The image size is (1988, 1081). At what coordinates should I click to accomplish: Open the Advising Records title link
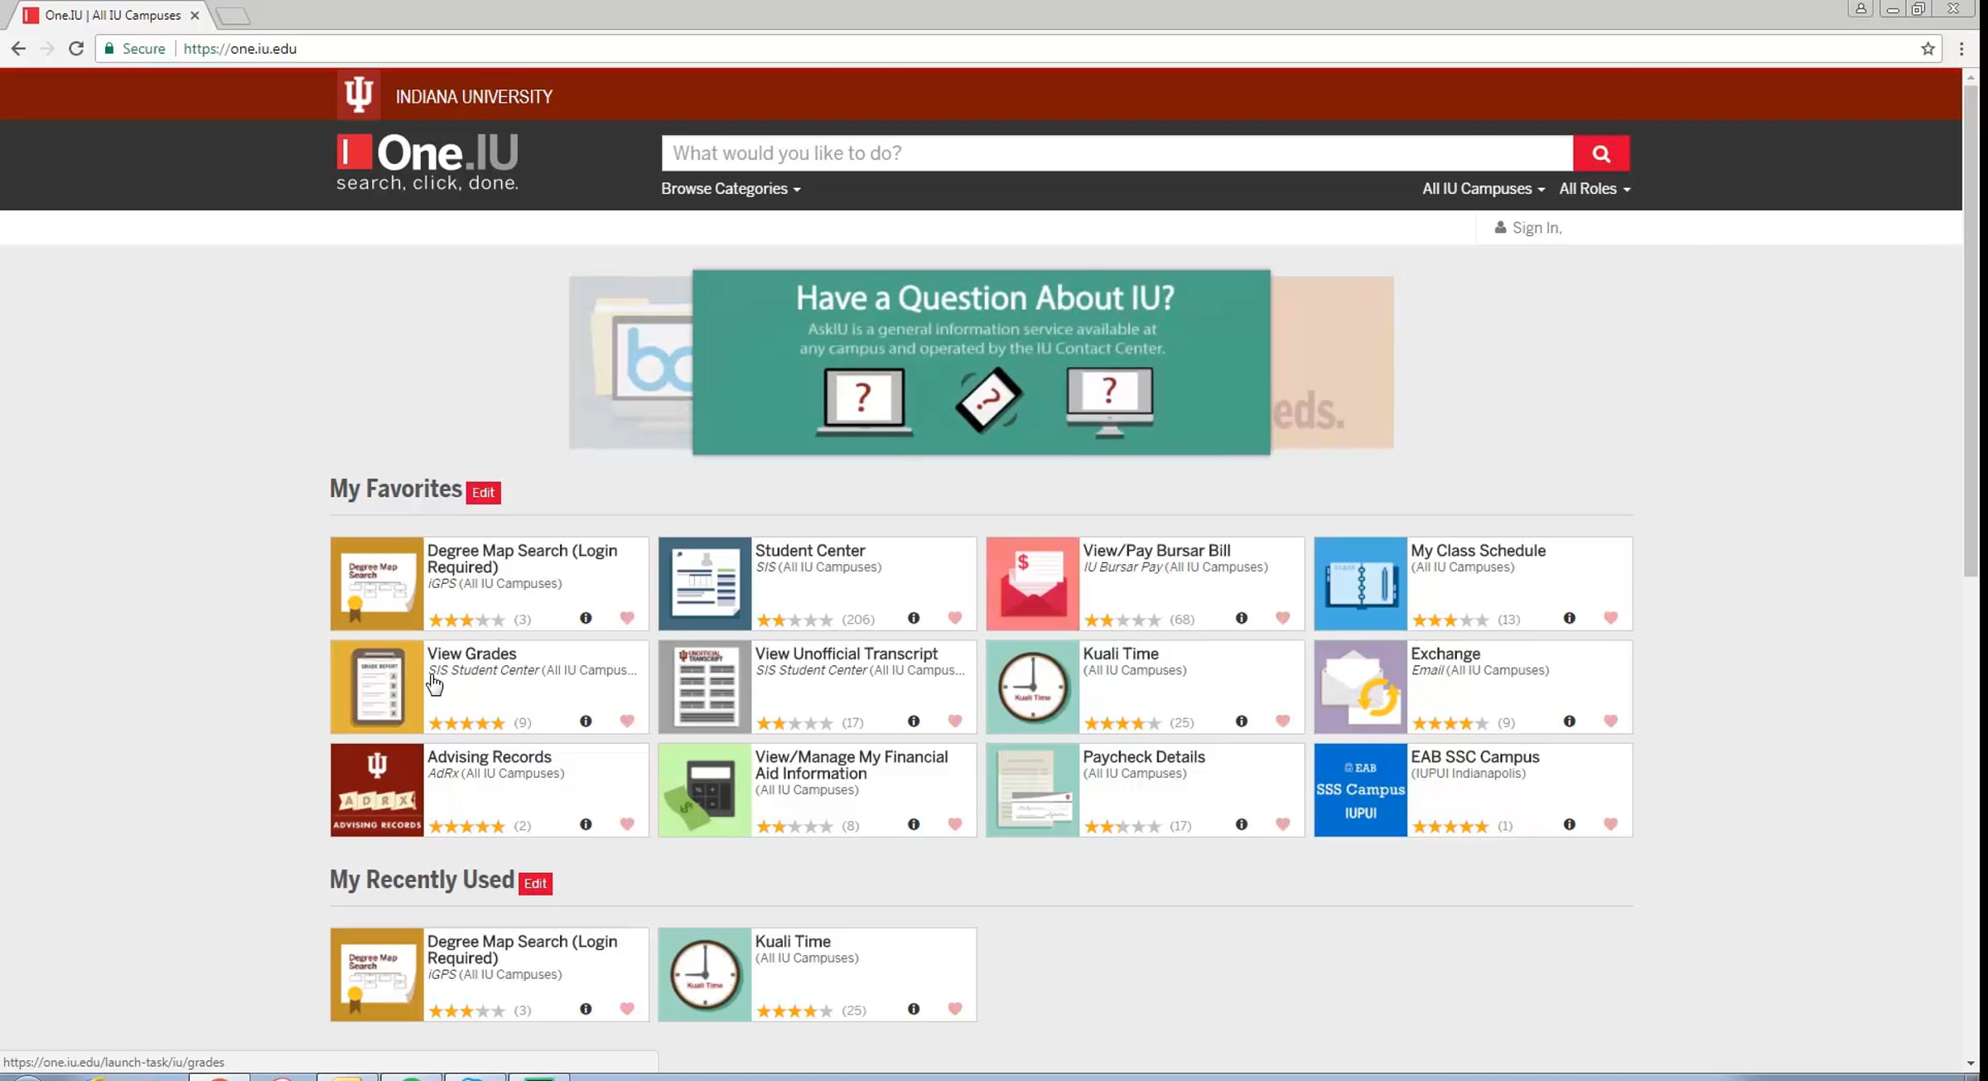(489, 757)
